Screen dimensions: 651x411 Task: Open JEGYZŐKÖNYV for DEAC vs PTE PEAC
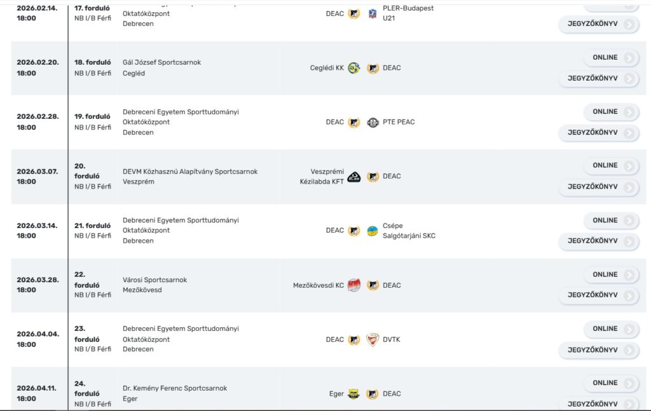point(598,133)
